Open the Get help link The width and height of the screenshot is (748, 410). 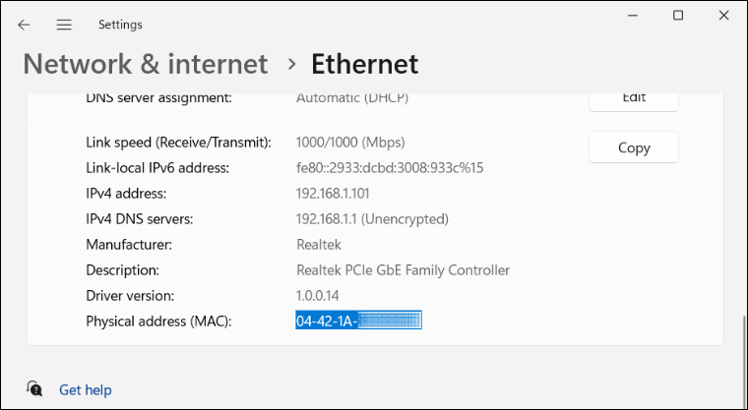pos(86,390)
